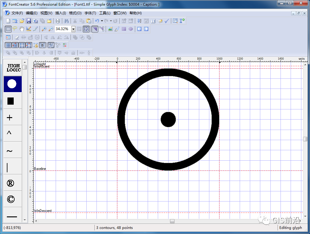
Task: Open the 工具(L) menu
Action: click(105, 13)
